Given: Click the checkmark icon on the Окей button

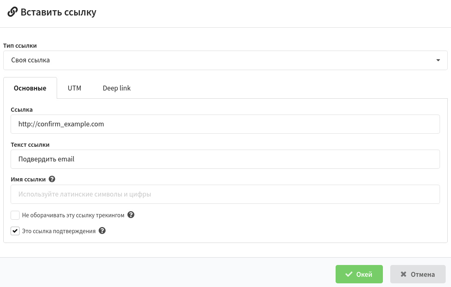Looking at the screenshot, I should click(349, 274).
